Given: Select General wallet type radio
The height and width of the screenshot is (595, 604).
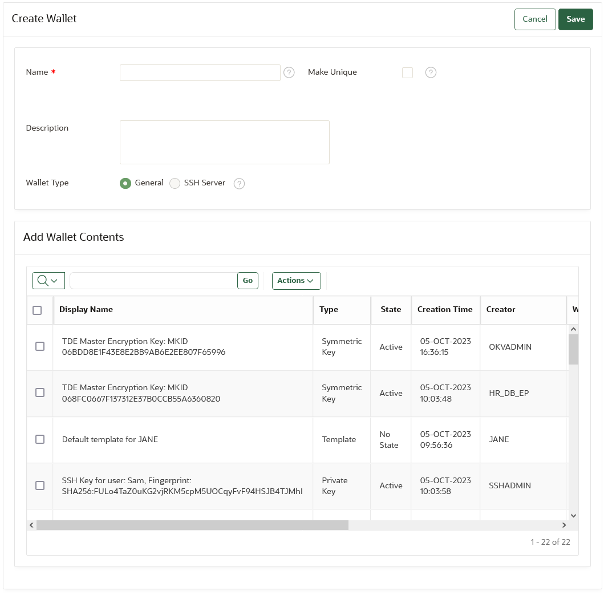Looking at the screenshot, I should tap(125, 184).
